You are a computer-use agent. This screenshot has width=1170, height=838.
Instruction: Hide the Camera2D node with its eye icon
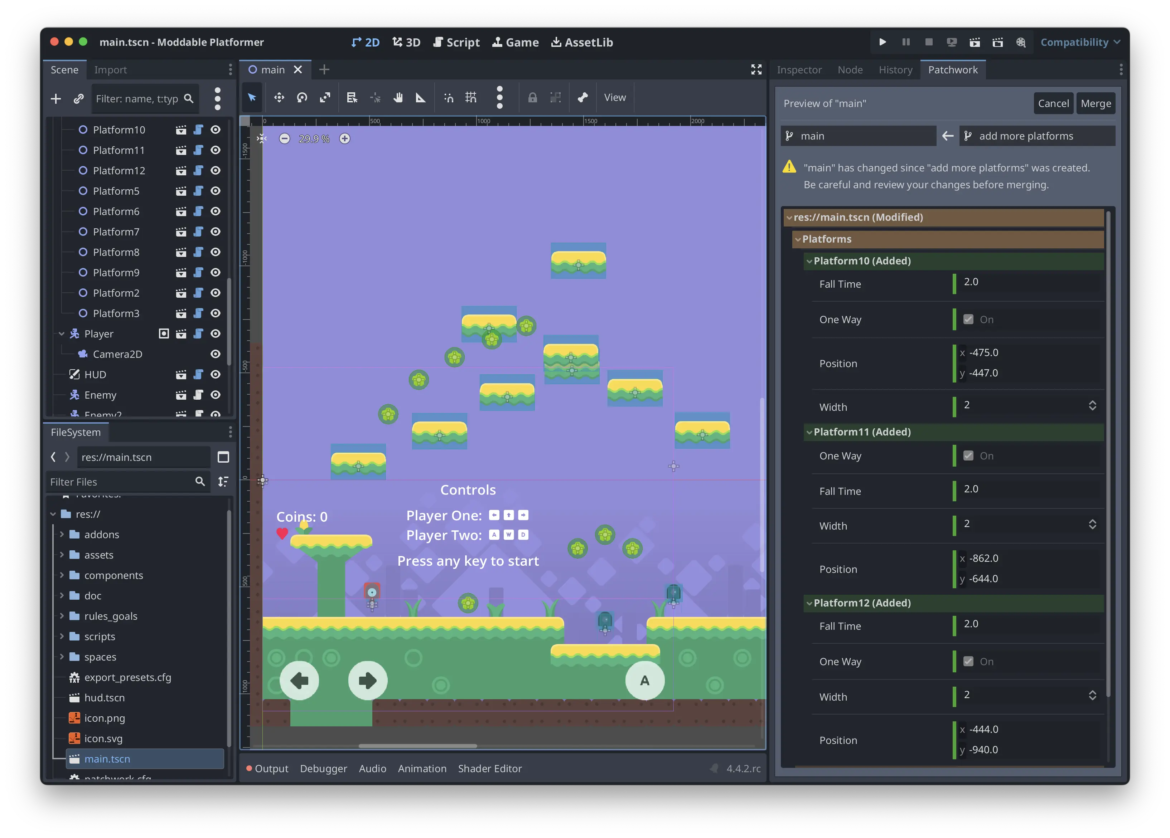click(x=216, y=354)
